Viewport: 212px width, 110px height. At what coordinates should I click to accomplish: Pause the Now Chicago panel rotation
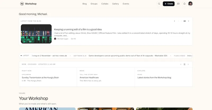tap(184, 64)
